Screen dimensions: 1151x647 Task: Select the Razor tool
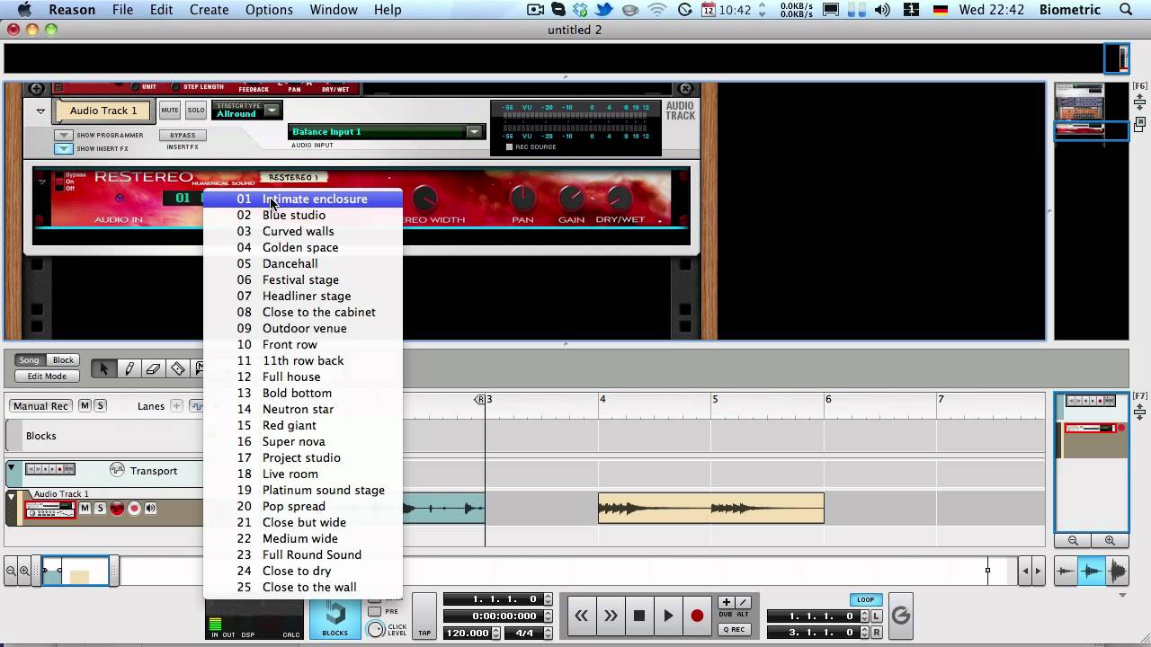(178, 368)
